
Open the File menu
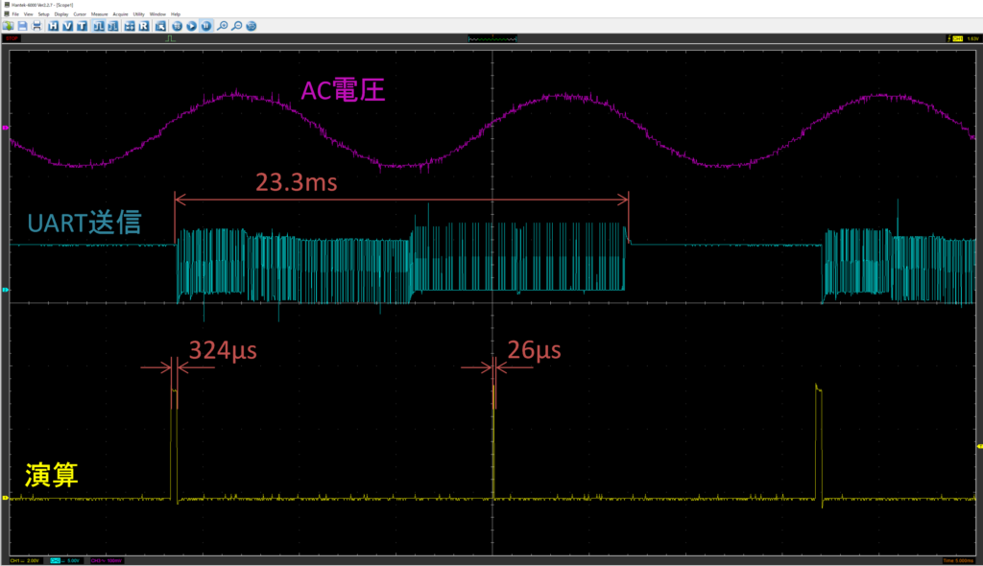15,14
